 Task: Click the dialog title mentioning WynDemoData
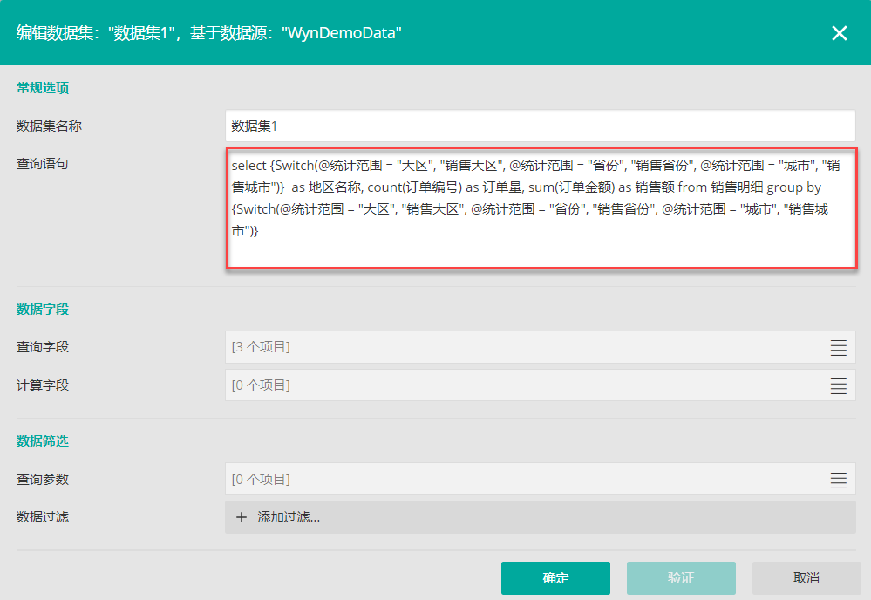[209, 33]
